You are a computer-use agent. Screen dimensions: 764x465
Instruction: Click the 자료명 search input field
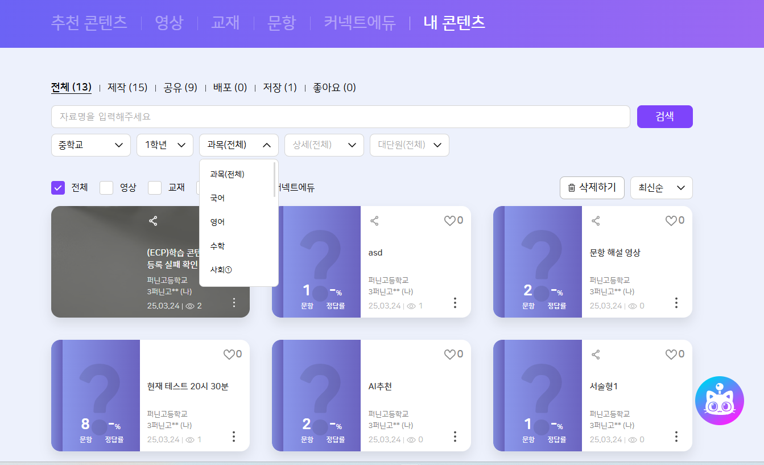pyautogui.click(x=340, y=117)
